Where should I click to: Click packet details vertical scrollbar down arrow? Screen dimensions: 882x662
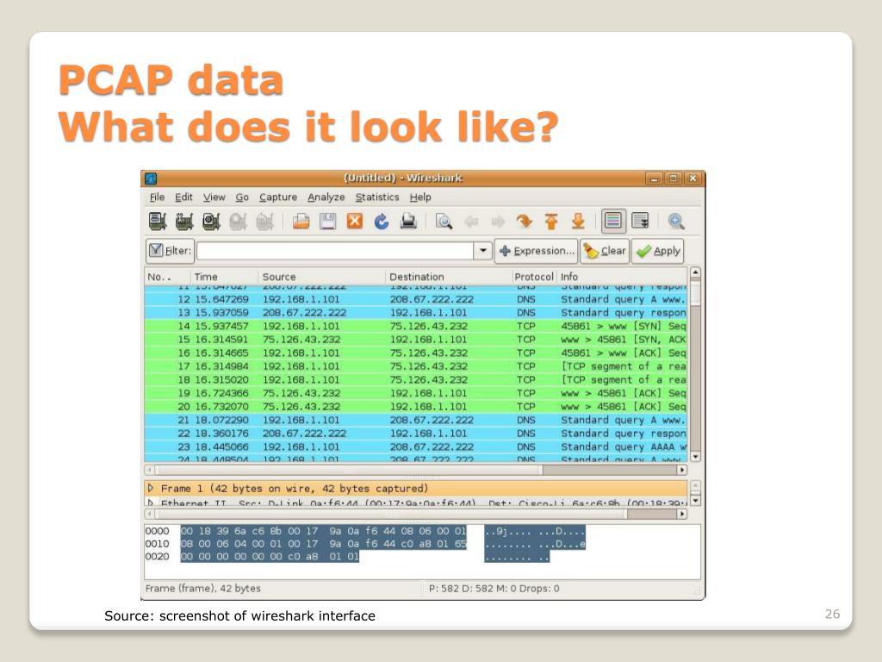click(x=695, y=501)
